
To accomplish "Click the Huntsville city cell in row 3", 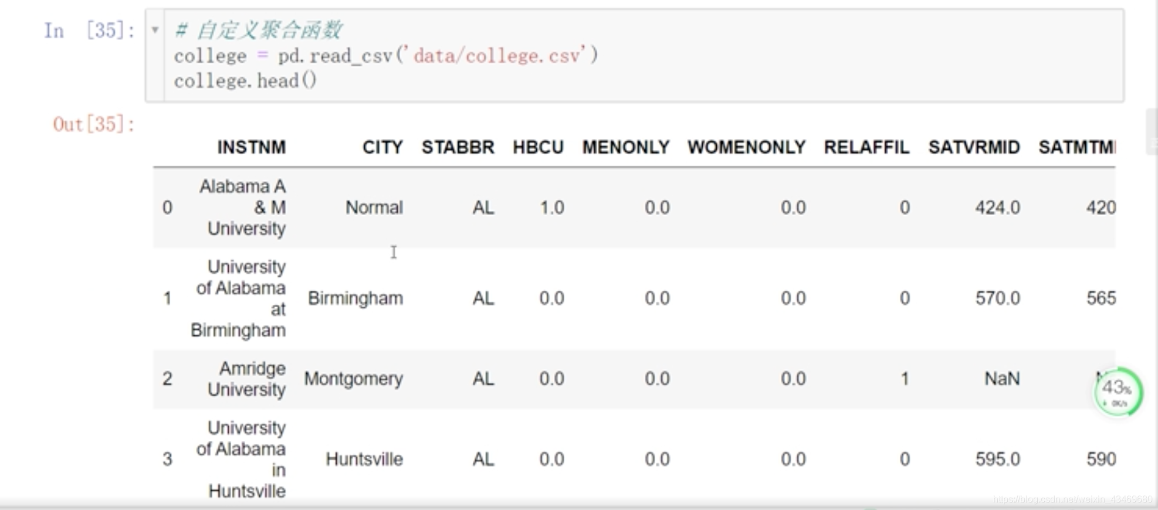I will (x=364, y=459).
